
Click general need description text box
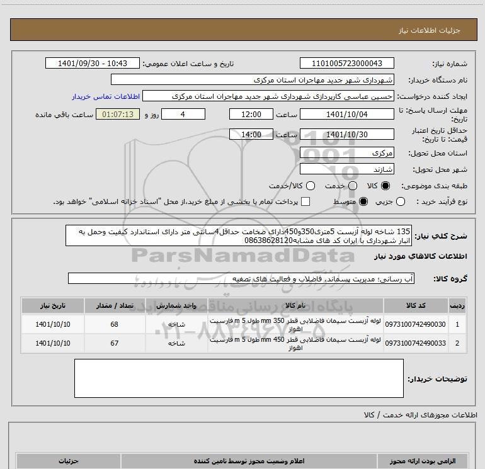pos(239,235)
